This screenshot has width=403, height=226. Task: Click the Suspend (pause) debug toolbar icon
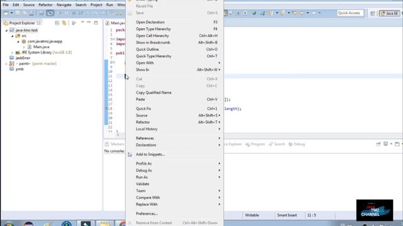pos(67,13)
